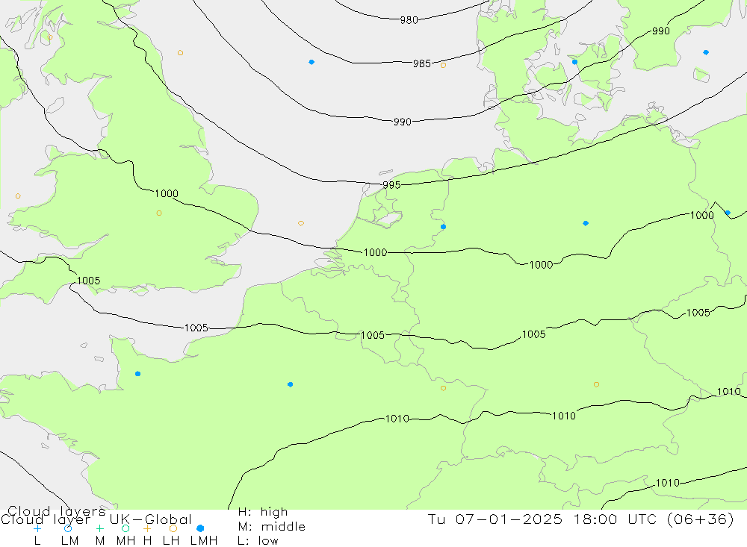The image size is (747, 547).
Task: Click the 1000 isobar label on the Dutch coast
Action: (376, 252)
